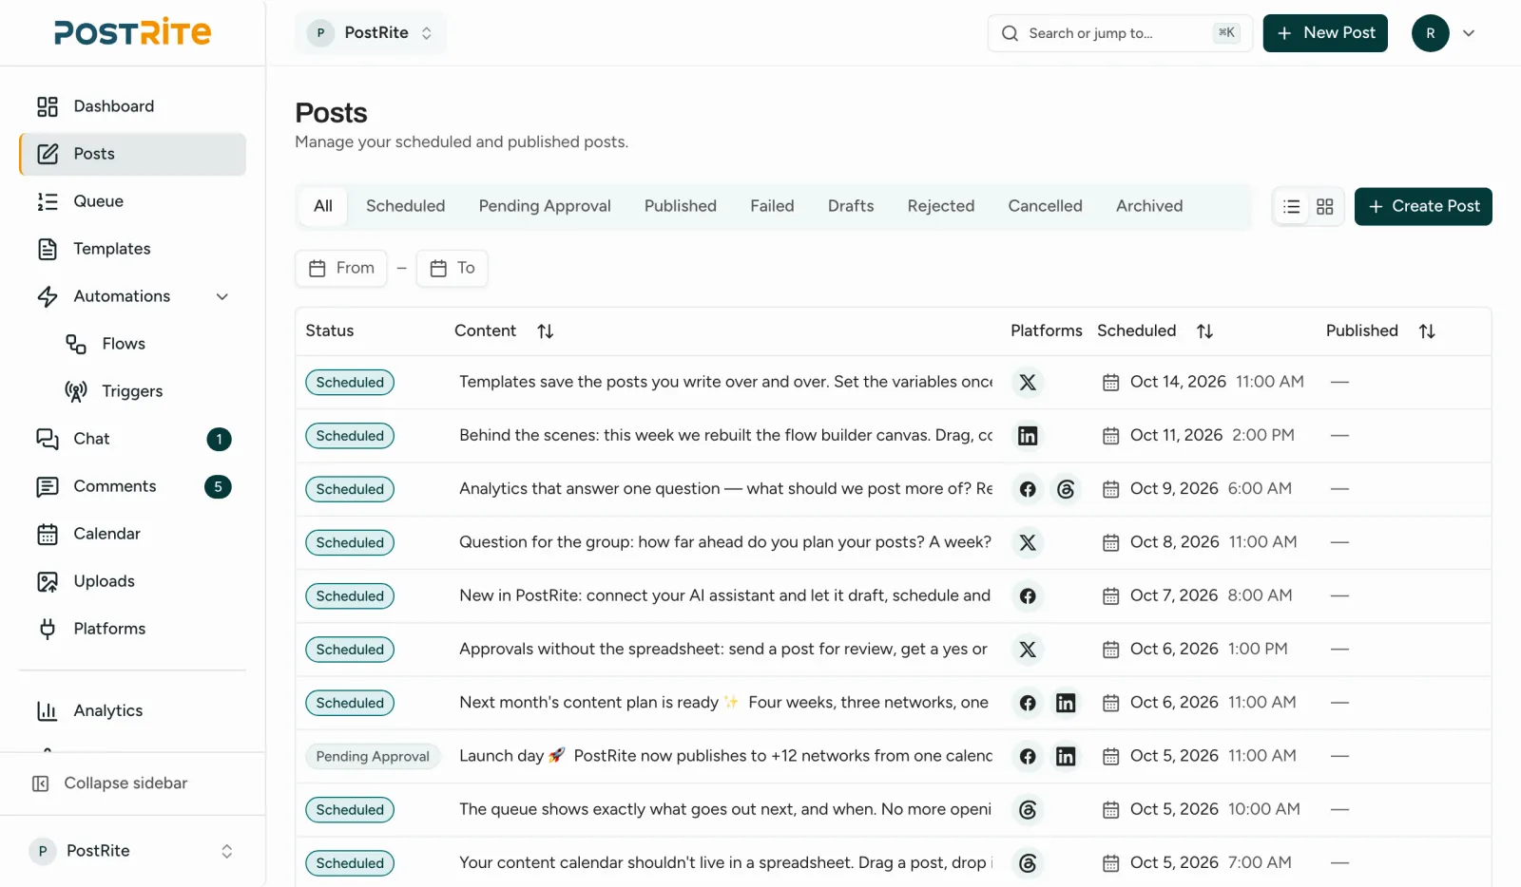Show the Archived posts tab
The image size is (1521, 887).
[1149, 206]
